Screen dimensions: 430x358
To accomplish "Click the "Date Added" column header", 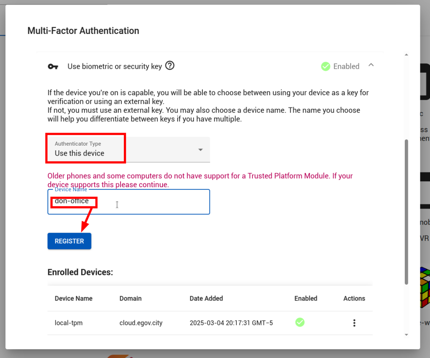I will pyautogui.click(x=206, y=298).
